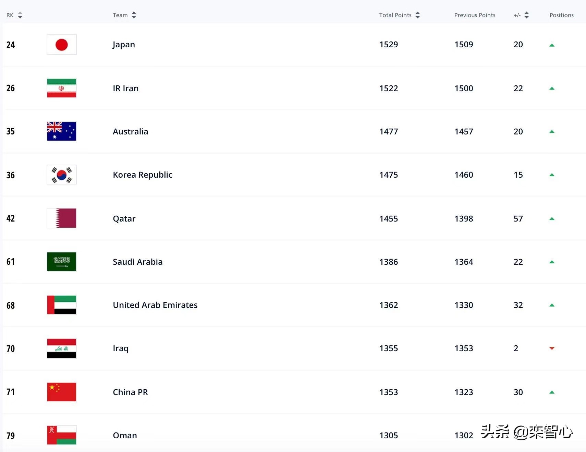Open the United Arab Emirates team page
Screen dimensions: 586x452
point(155,305)
